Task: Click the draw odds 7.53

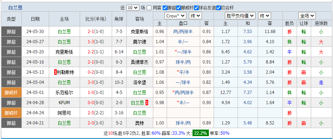Action: click(247, 32)
